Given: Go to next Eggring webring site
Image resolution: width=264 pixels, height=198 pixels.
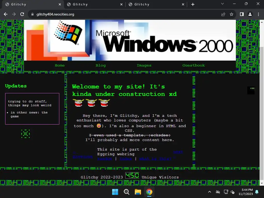Looking at the screenshot, I should [x=178, y=152].
